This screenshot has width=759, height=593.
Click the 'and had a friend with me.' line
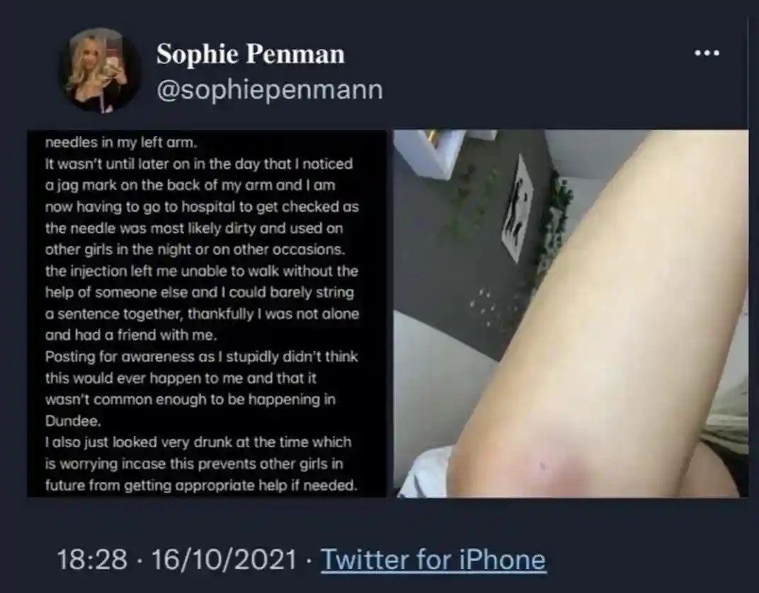pos(131,335)
